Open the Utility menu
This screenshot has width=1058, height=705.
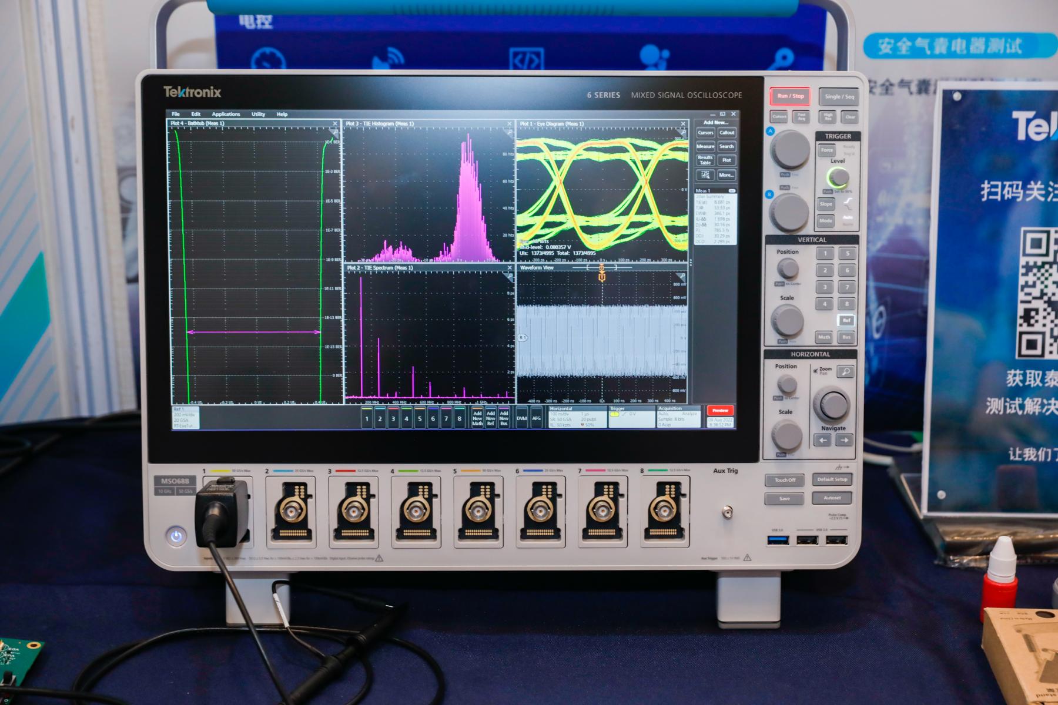pyautogui.click(x=258, y=114)
